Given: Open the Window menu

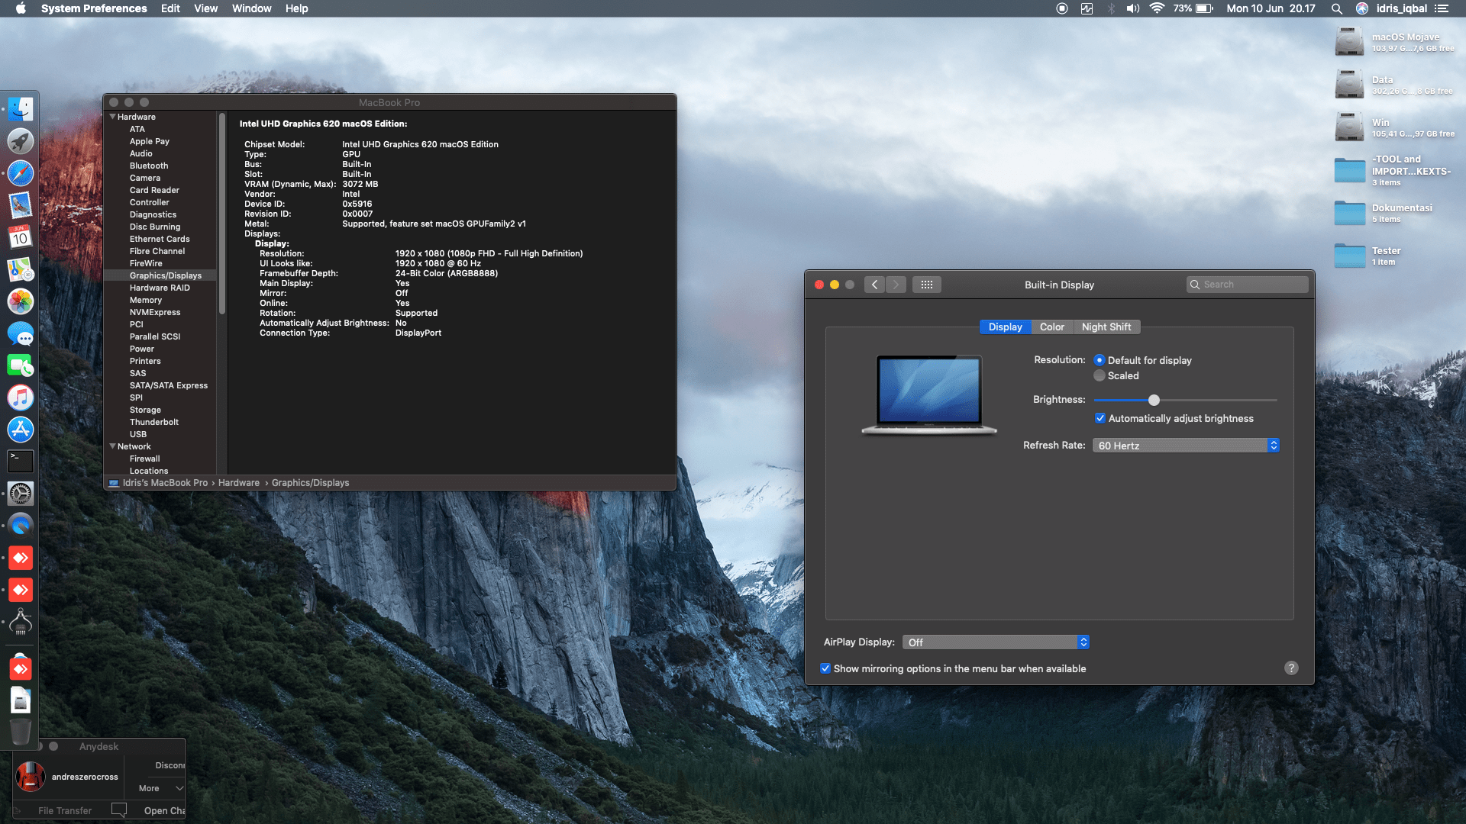Looking at the screenshot, I should [251, 8].
